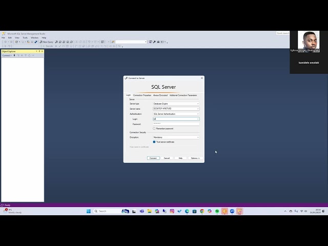Close the Connect to Server dialog
The image size is (328, 246).
point(202,78)
